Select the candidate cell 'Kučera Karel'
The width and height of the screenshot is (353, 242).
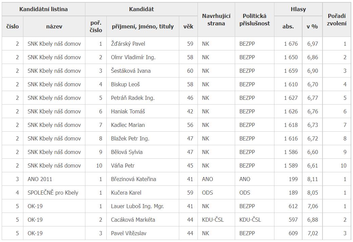(x=126, y=193)
